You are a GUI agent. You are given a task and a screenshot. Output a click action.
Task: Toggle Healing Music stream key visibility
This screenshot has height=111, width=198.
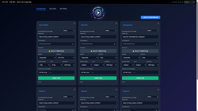coord(156,44)
